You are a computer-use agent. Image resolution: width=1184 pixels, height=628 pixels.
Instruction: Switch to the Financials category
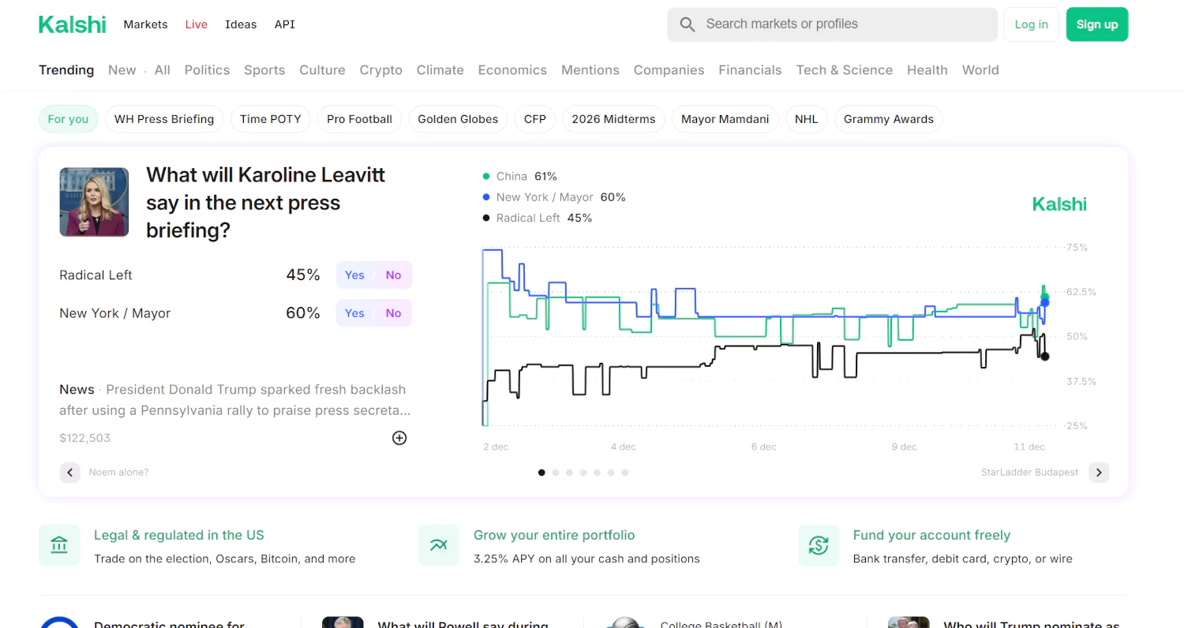tap(750, 70)
